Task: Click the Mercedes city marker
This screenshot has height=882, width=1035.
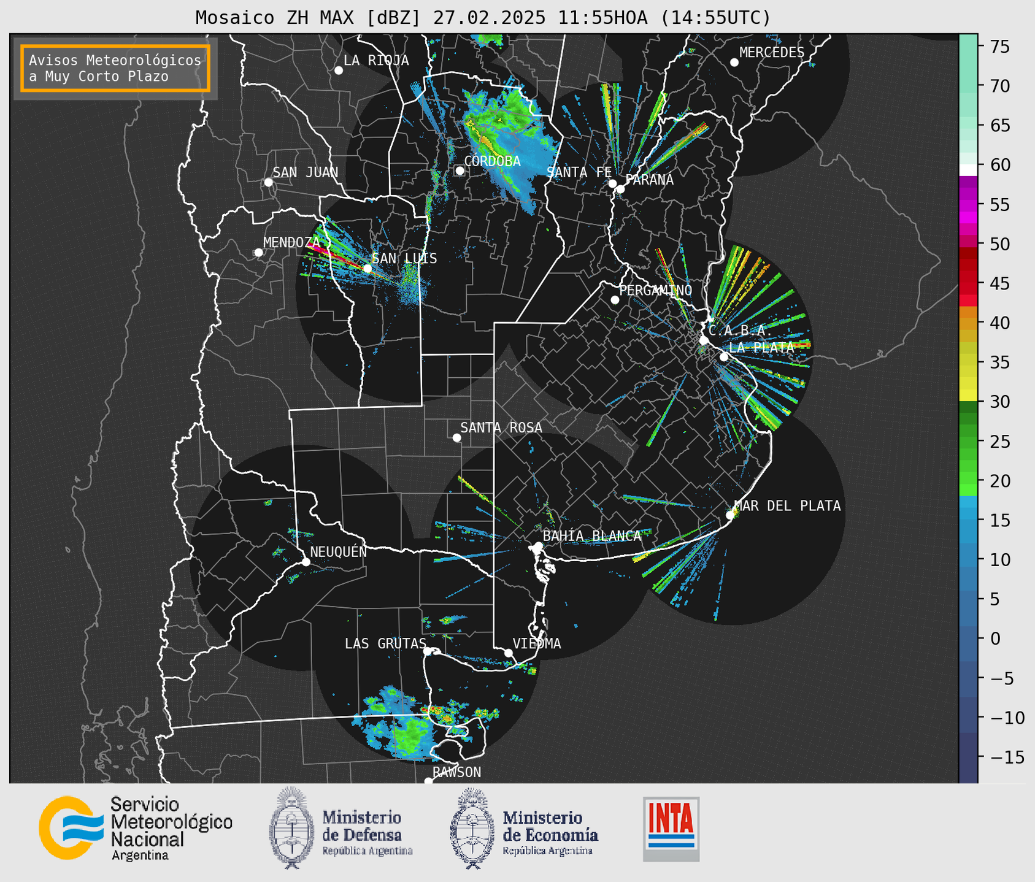Action: pos(734,63)
